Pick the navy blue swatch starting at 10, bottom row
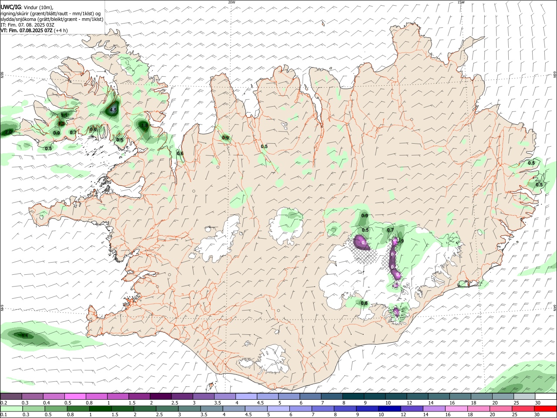This screenshot has width=557, height=418. 389,408
